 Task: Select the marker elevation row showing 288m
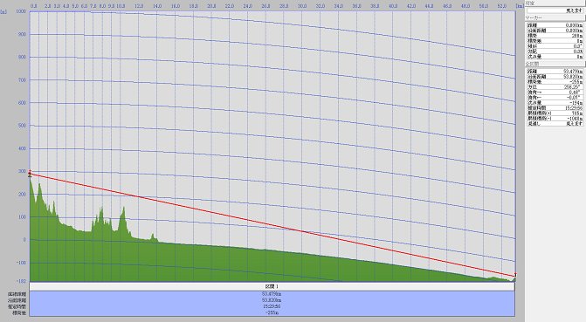click(555, 36)
